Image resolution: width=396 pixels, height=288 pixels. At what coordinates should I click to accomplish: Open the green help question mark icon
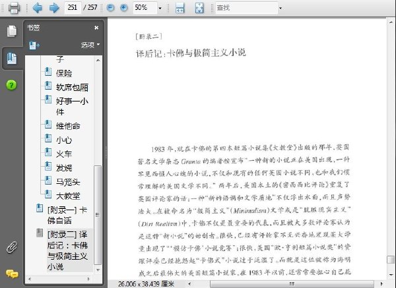click(11, 85)
